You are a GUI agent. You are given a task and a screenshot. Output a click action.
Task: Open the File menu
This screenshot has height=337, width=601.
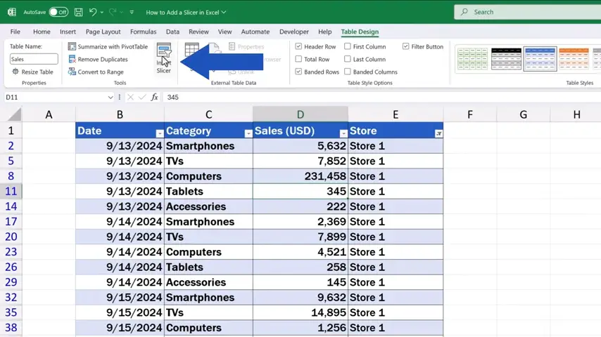tap(15, 32)
